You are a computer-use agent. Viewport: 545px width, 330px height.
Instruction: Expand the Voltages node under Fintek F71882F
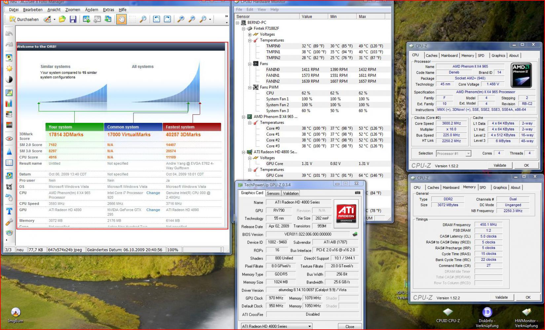coord(250,35)
